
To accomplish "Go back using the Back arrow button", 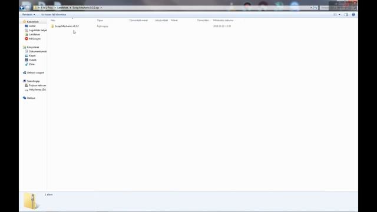I will pyautogui.click(x=22, y=8).
